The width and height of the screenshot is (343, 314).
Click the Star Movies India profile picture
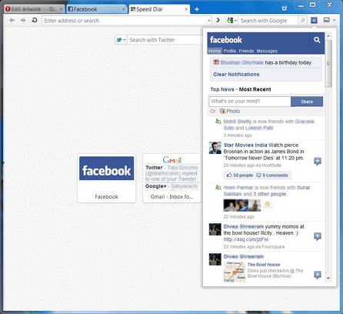click(215, 148)
